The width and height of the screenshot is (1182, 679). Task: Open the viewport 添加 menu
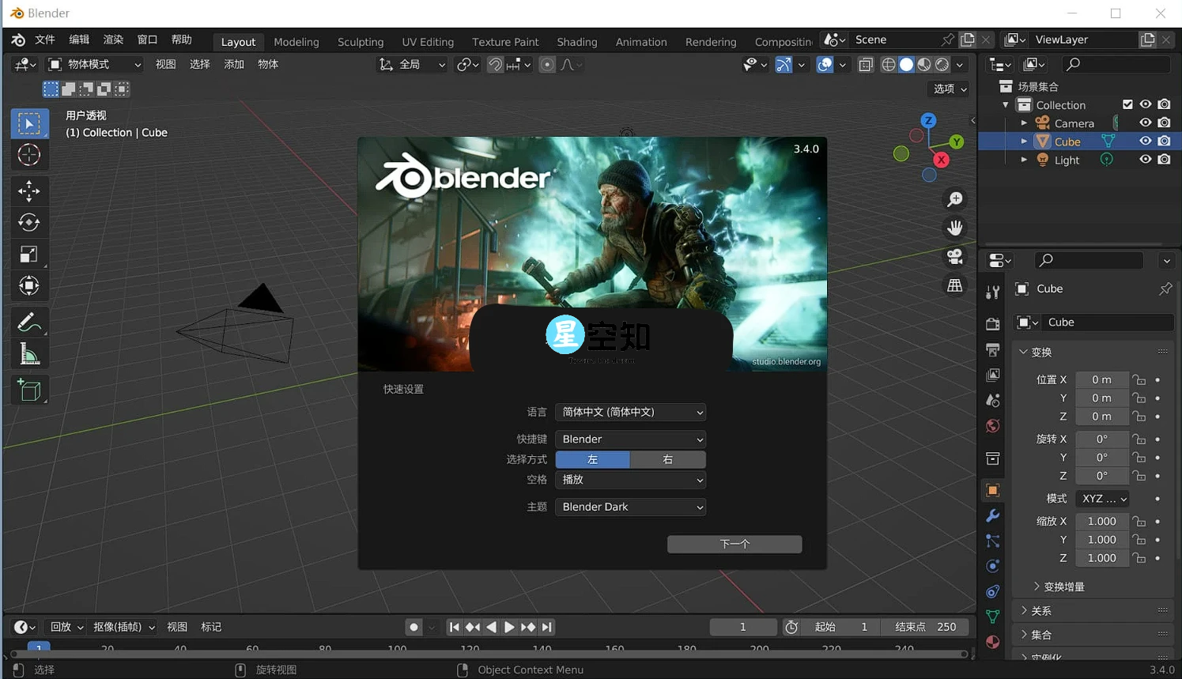[x=234, y=64]
